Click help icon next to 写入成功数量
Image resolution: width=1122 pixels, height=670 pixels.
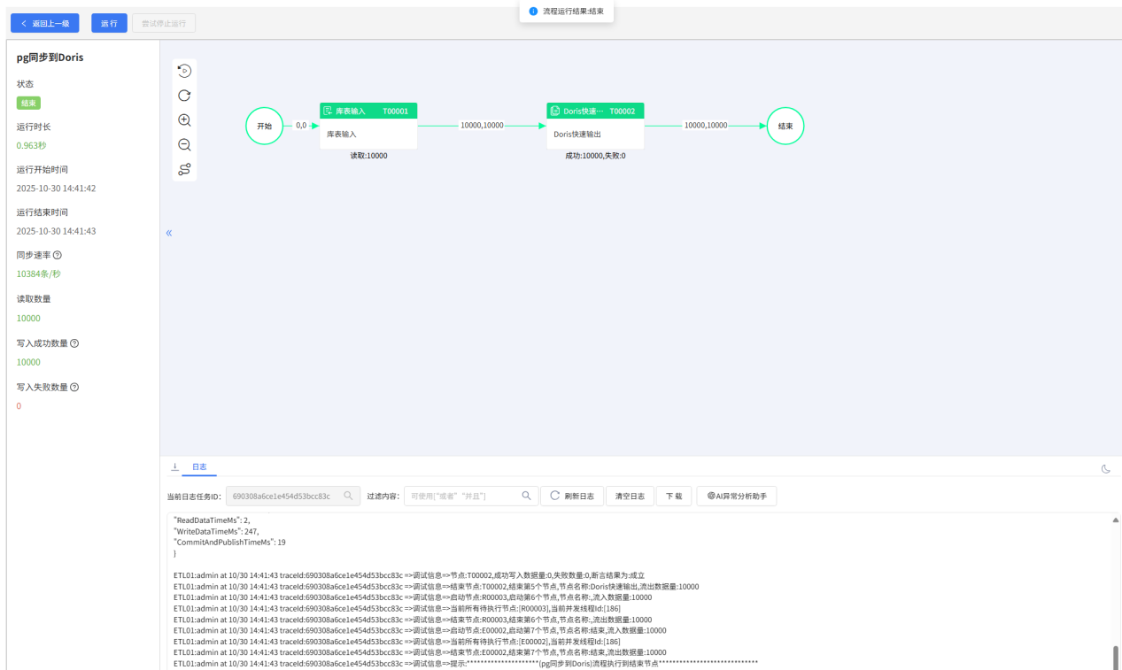point(74,343)
